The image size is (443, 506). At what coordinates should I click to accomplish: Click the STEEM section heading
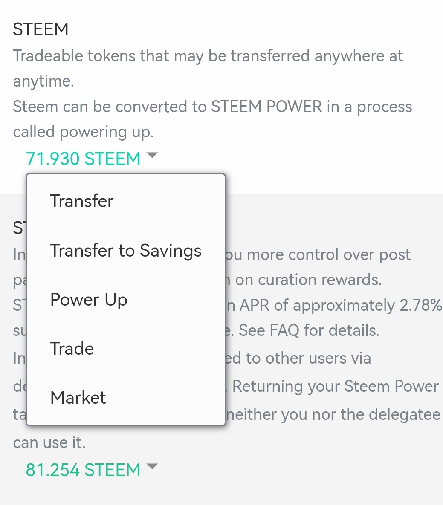(x=41, y=29)
